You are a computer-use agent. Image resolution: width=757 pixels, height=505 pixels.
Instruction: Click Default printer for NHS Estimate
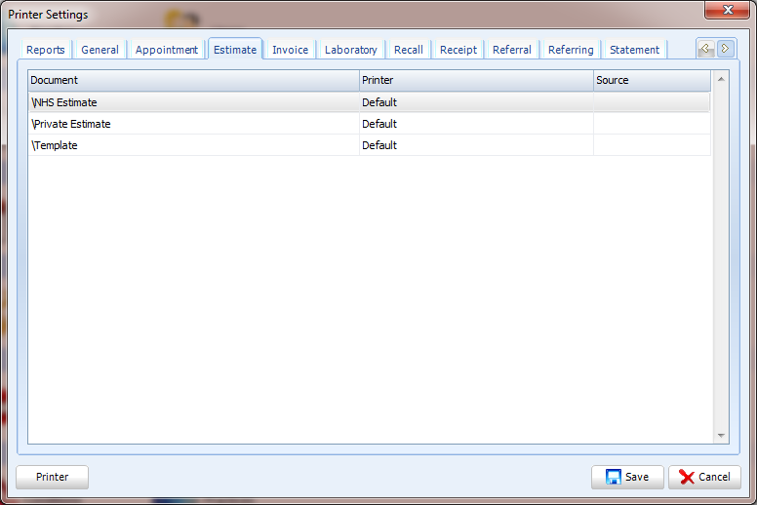pos(476,102)
